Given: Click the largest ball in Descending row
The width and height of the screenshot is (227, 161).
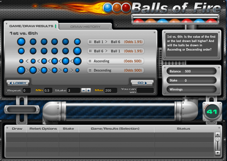Looking at the screenshot, I should tap(21, 70).
